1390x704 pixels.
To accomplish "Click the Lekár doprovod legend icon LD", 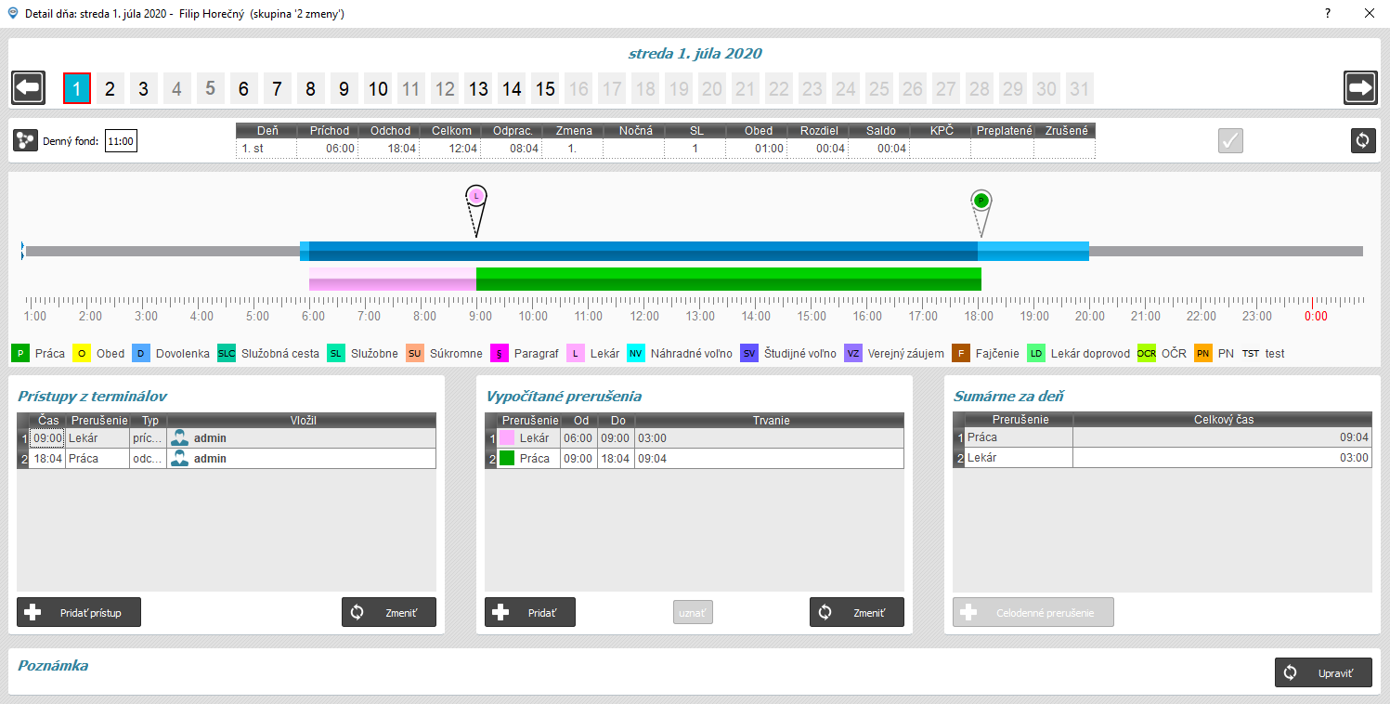I will pos(1036,353).
